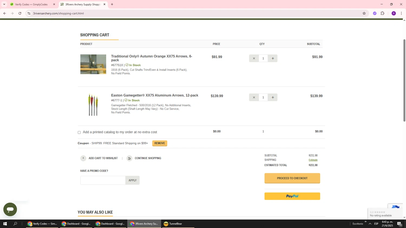Image resolution: width=406 pixels, height=228 pixels.
Task: Apply the promo code
Action: 133,180
